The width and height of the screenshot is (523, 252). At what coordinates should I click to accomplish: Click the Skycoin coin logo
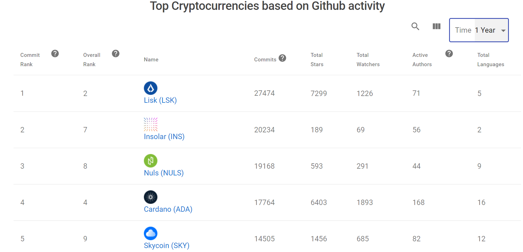coord(151,233)
